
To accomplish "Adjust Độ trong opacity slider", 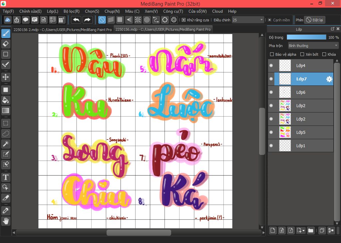I will 306,37.
